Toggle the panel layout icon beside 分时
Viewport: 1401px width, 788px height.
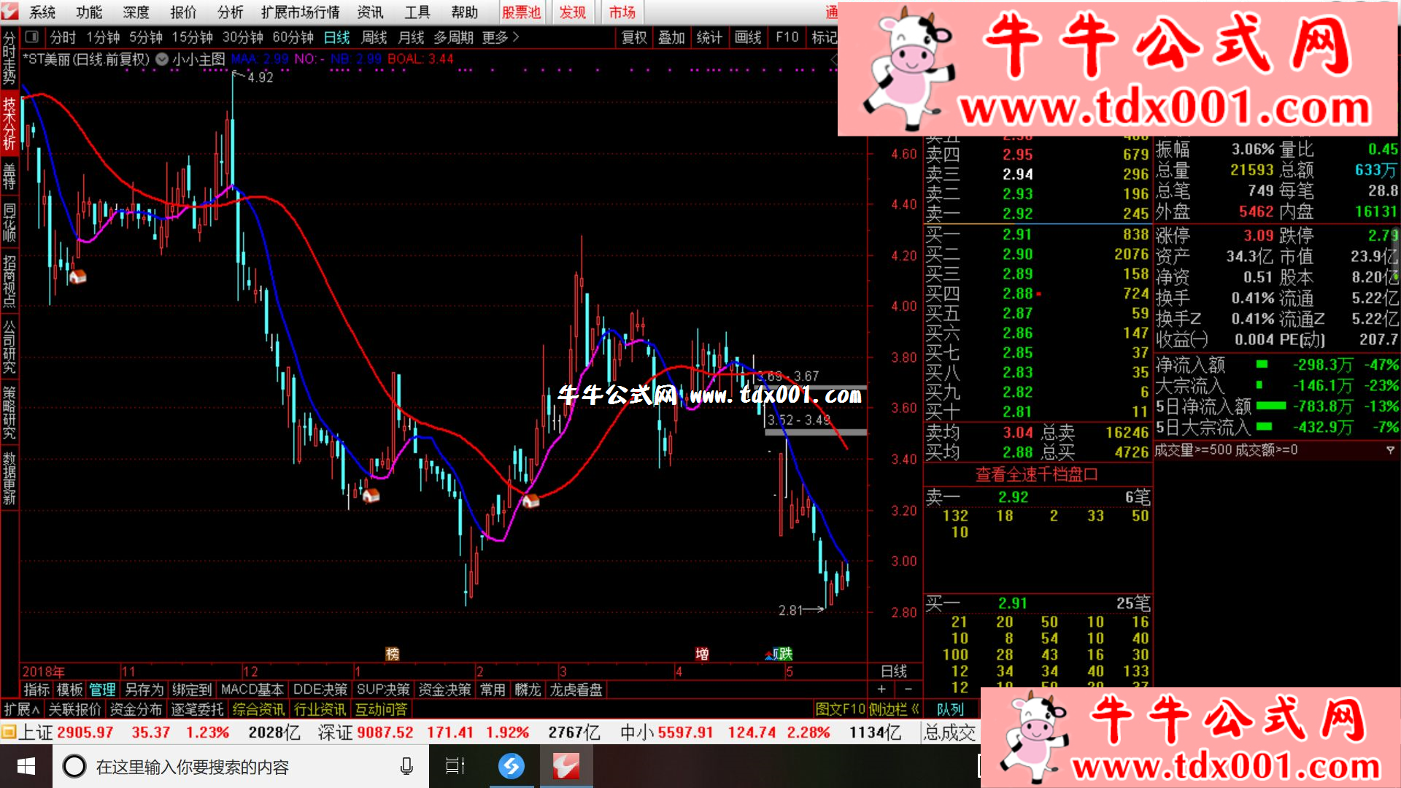[x=31, y=36]
